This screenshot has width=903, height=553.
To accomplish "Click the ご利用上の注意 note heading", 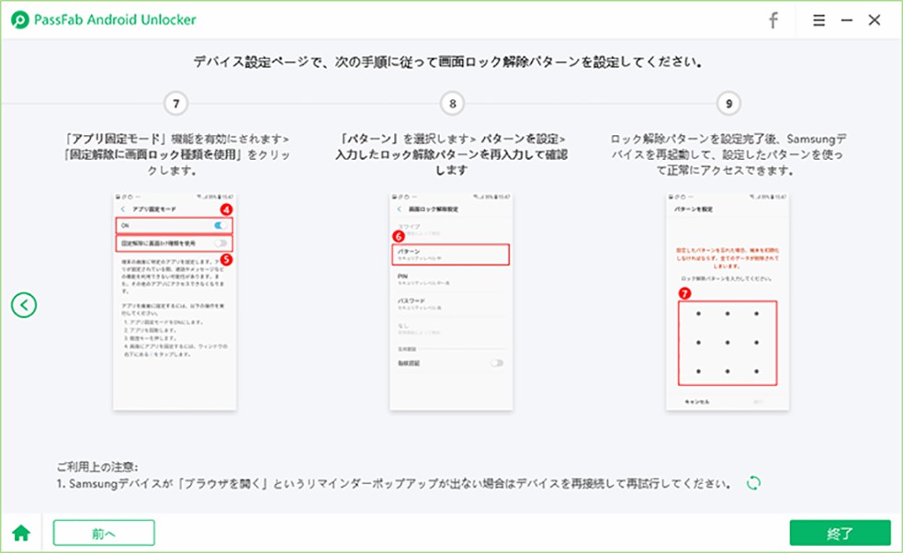I will point(97,467).
